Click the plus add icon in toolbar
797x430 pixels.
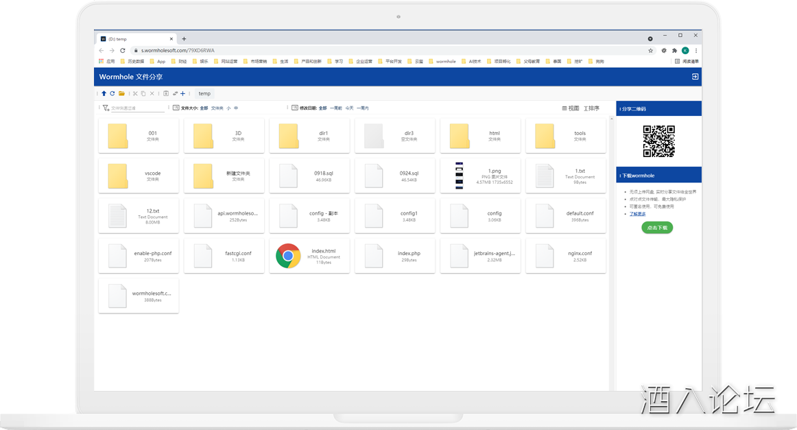tap(182, 93)
